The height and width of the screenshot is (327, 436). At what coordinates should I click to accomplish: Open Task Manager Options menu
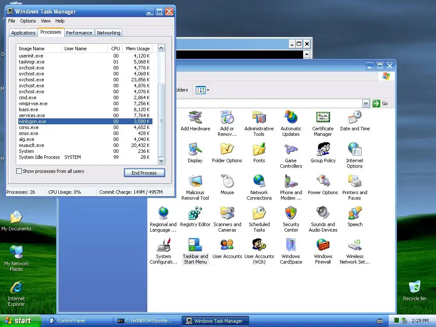pos(28,21)
